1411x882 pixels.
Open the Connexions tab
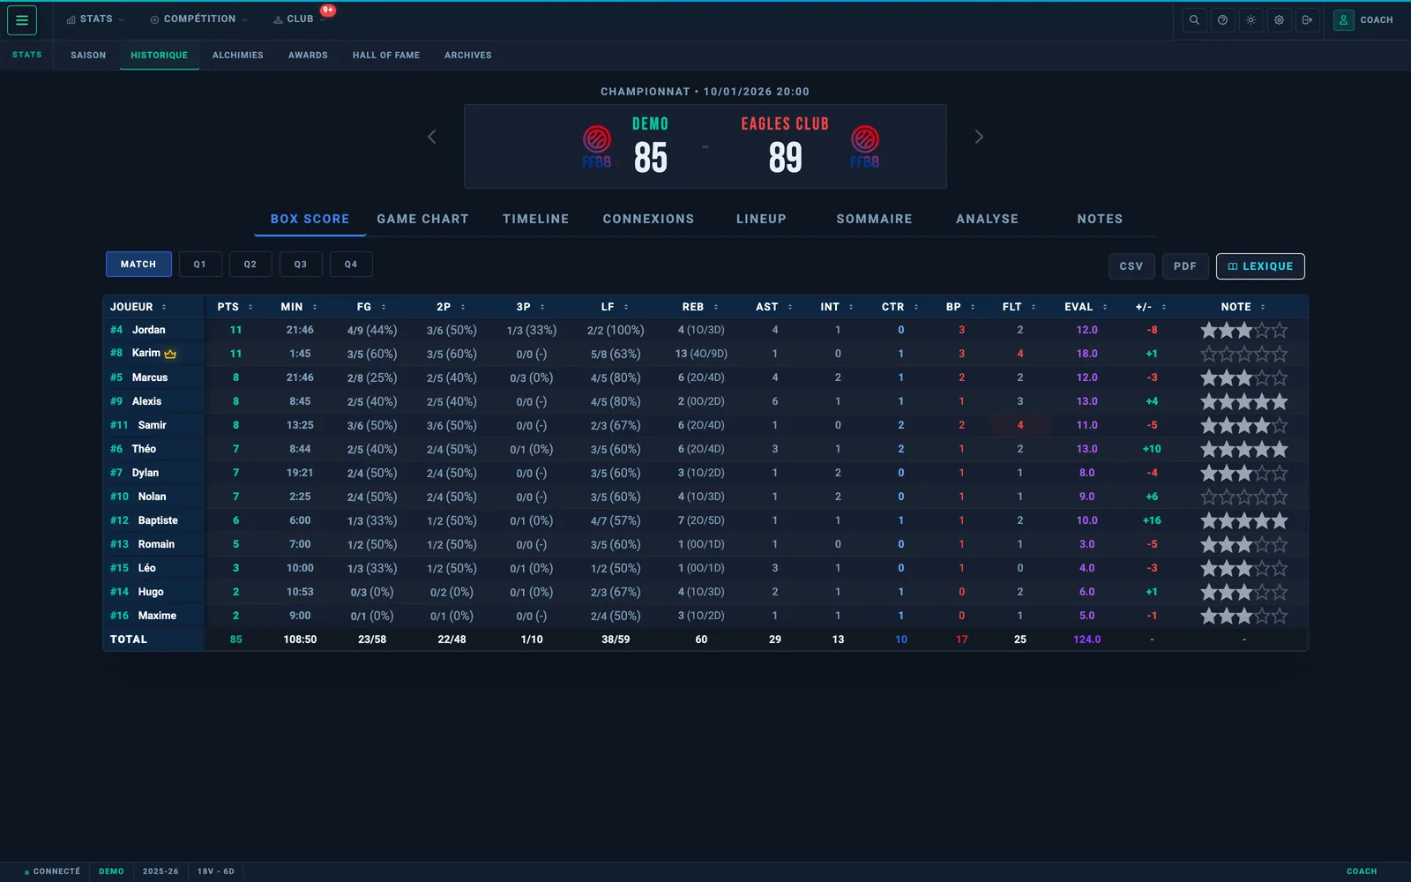pos(649,220)
